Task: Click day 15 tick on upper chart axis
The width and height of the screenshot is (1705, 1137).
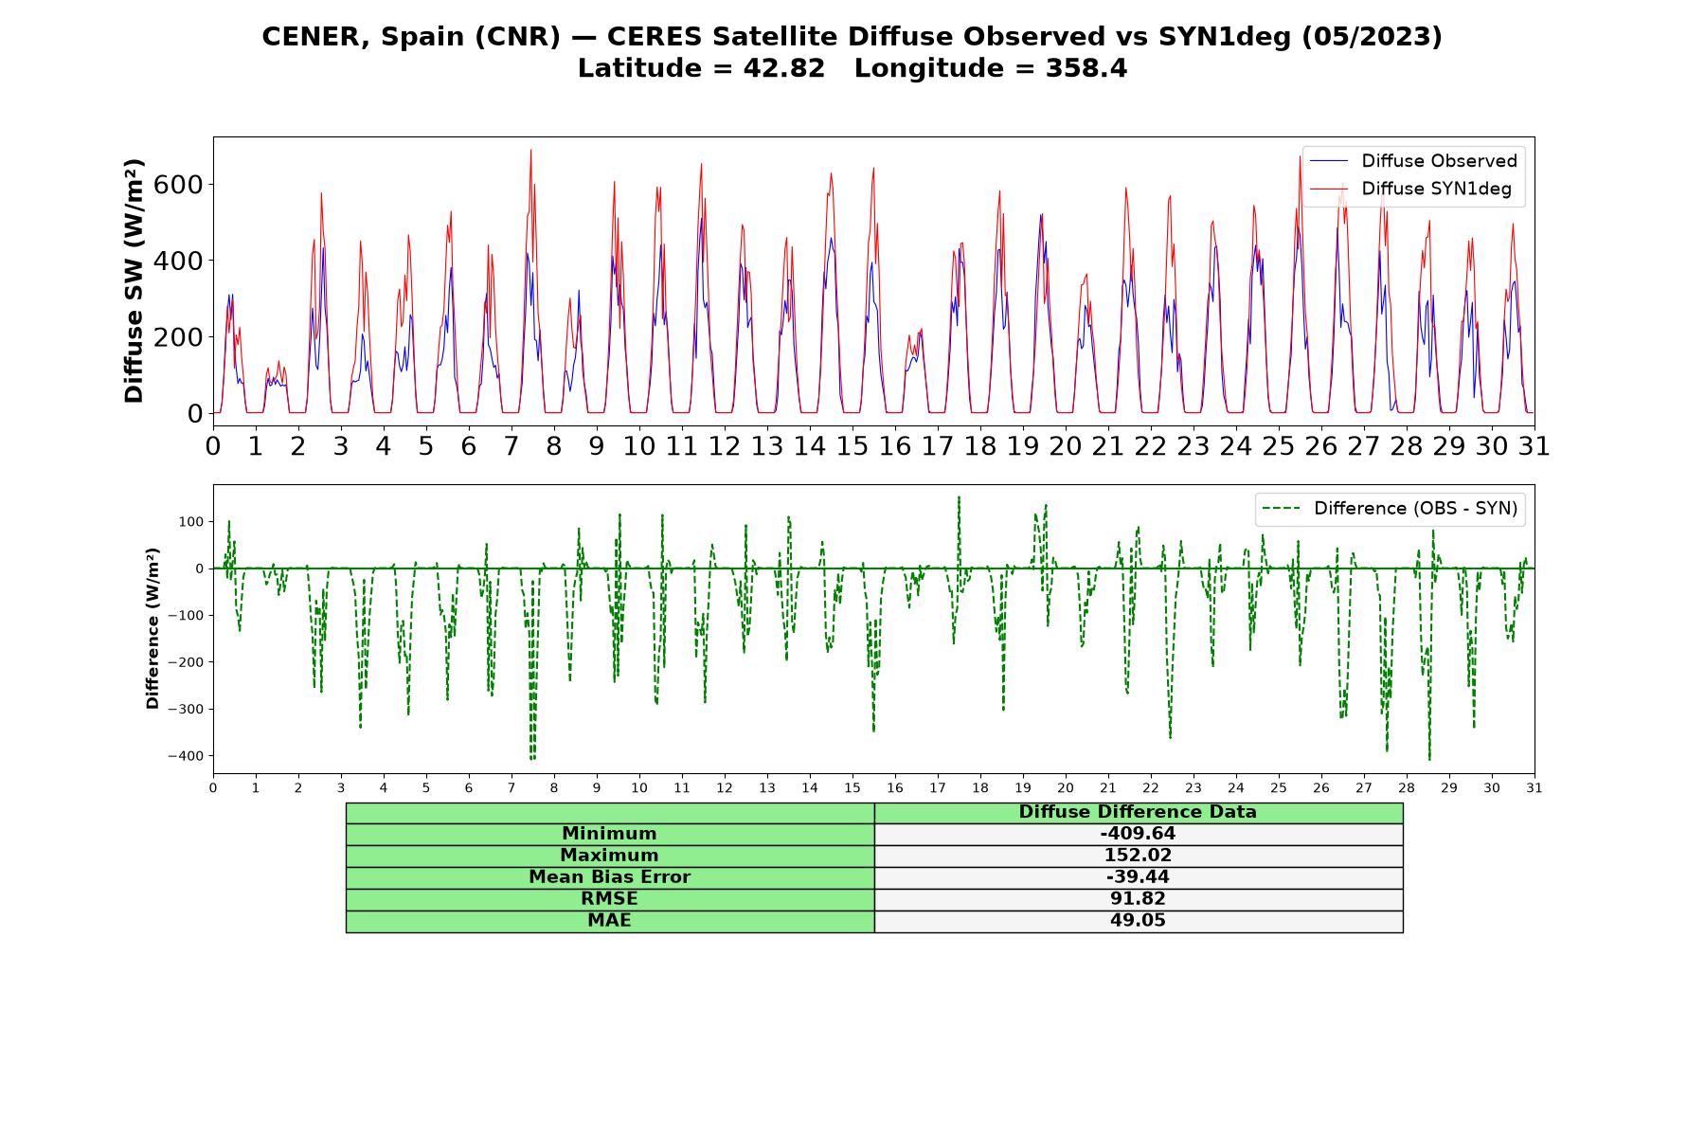Action: click(852, 445)
